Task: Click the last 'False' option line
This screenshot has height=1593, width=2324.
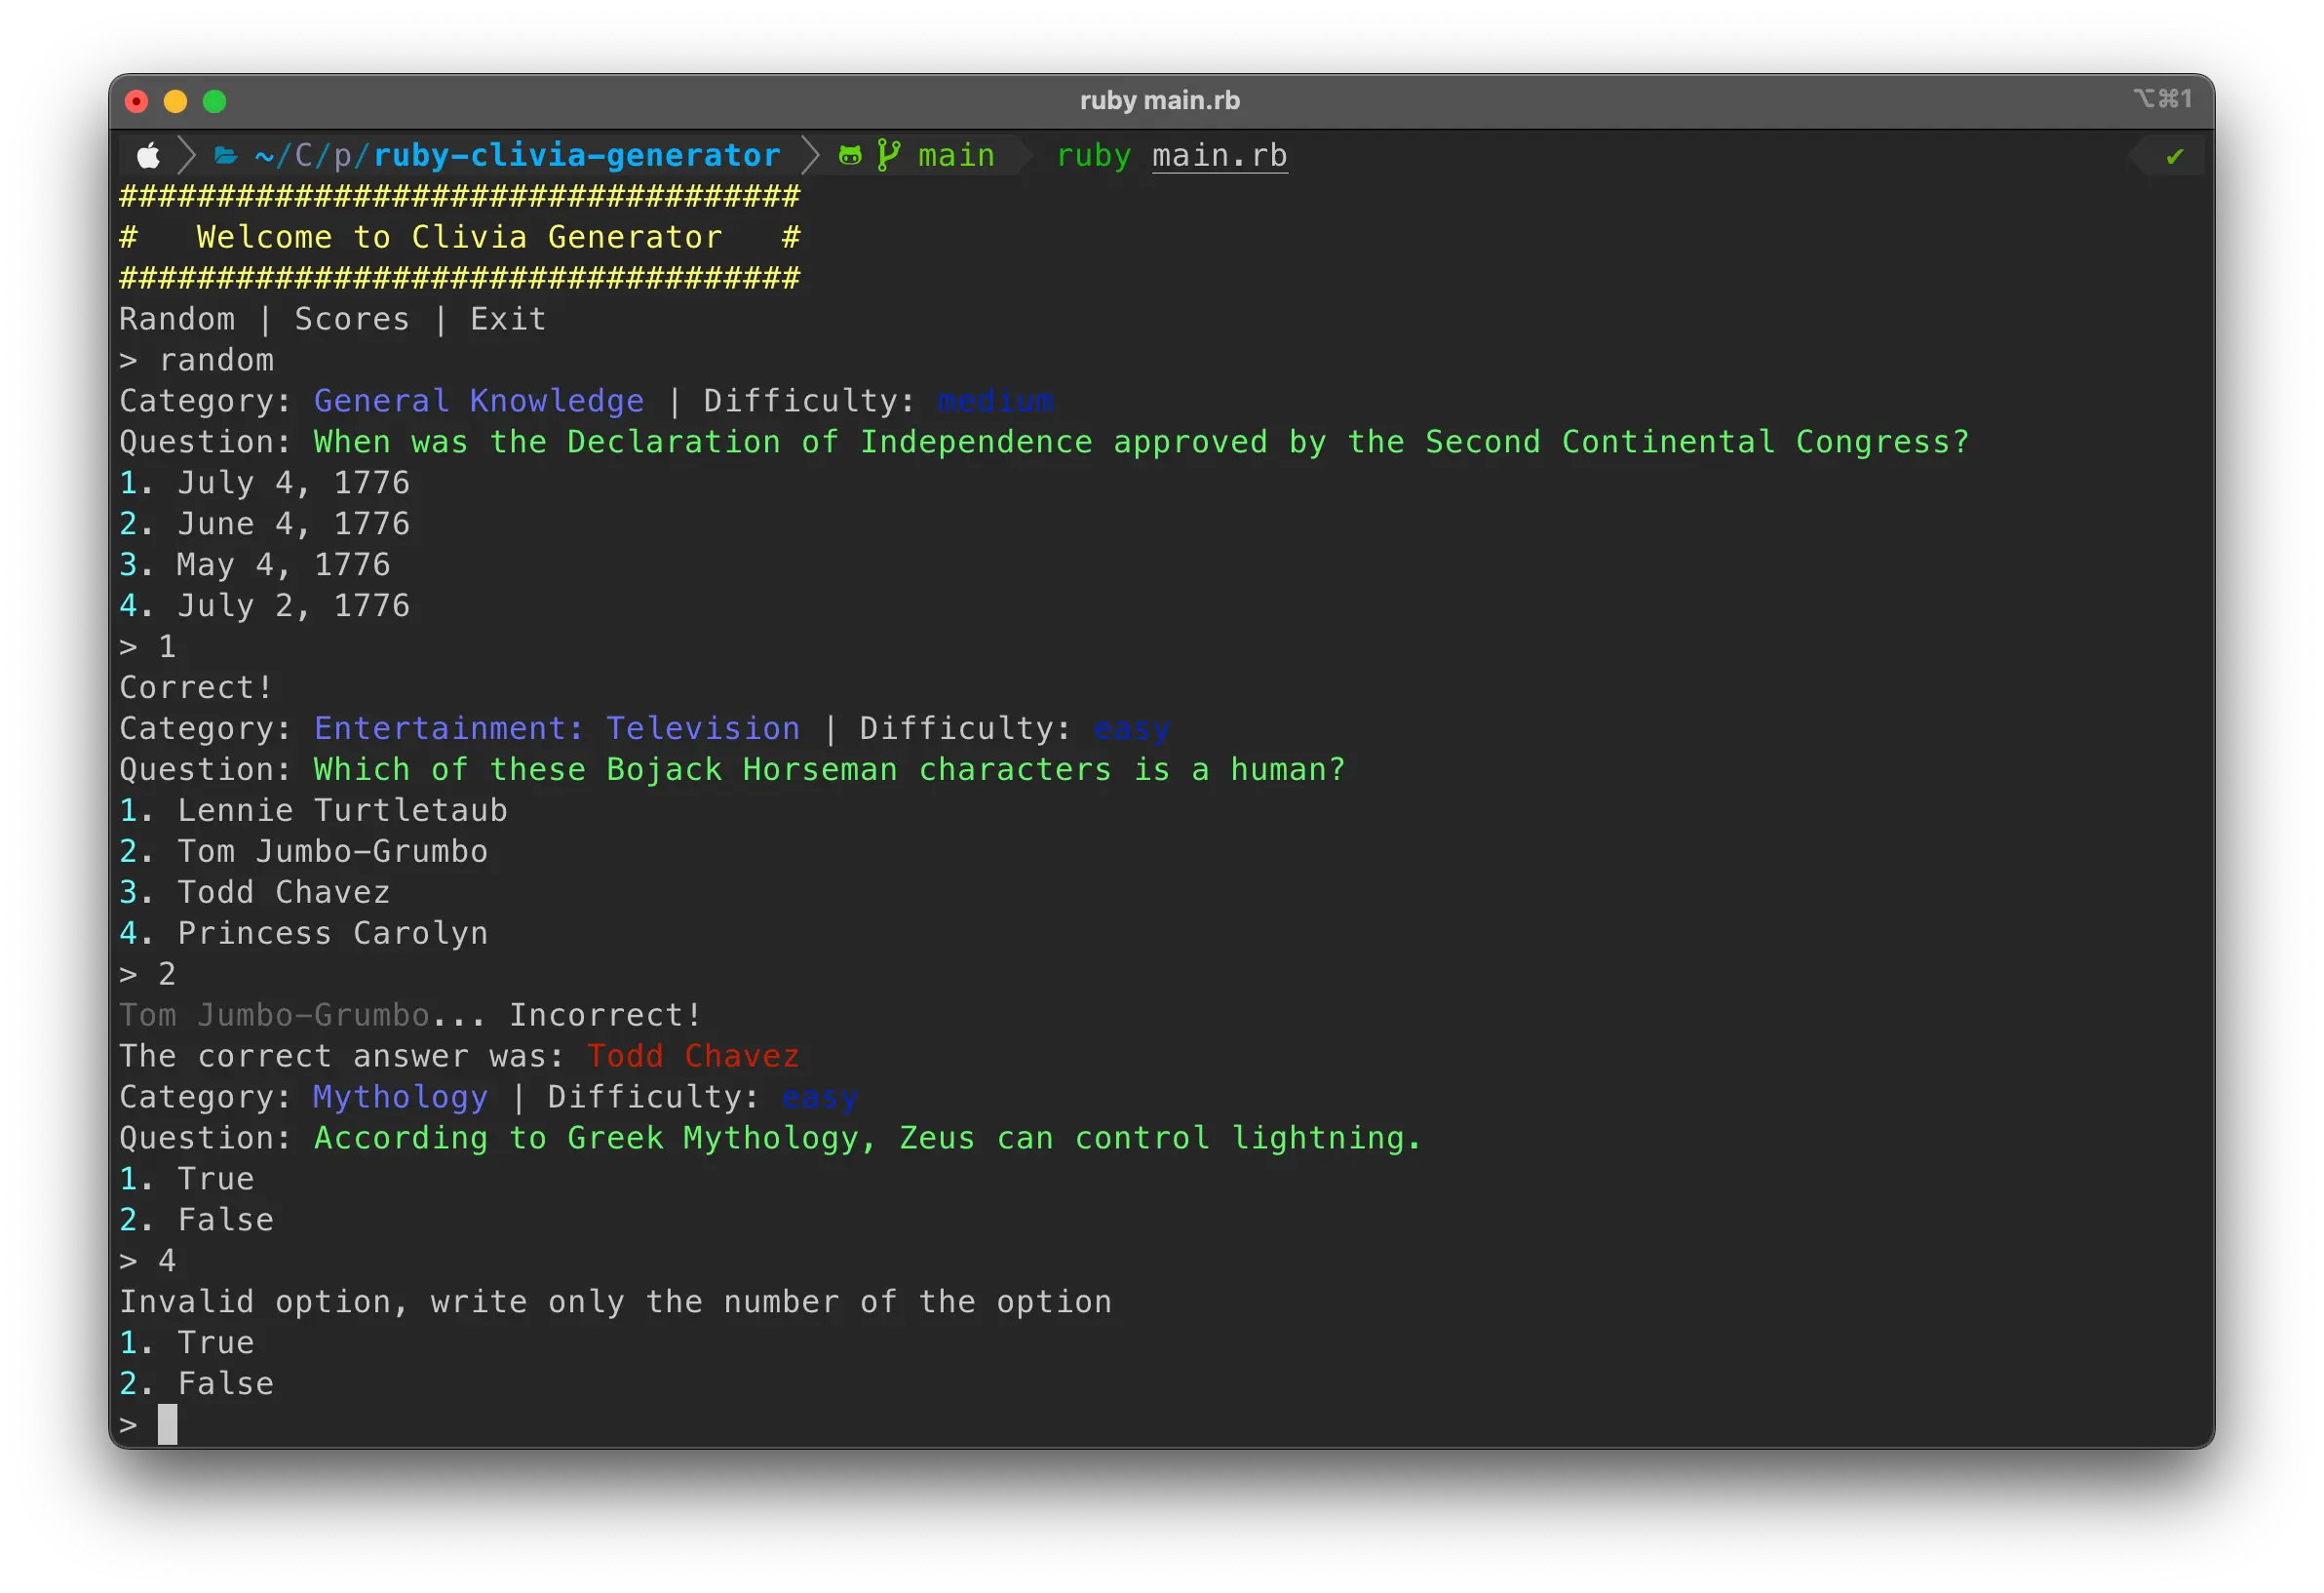Action: (x=225, y=1384)
